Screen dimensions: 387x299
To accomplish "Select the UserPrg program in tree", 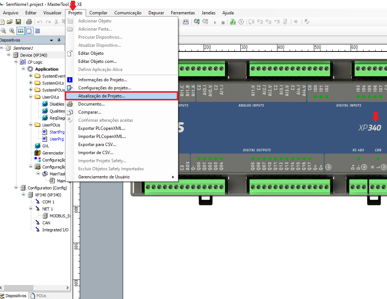I will [x=57, y=139].
